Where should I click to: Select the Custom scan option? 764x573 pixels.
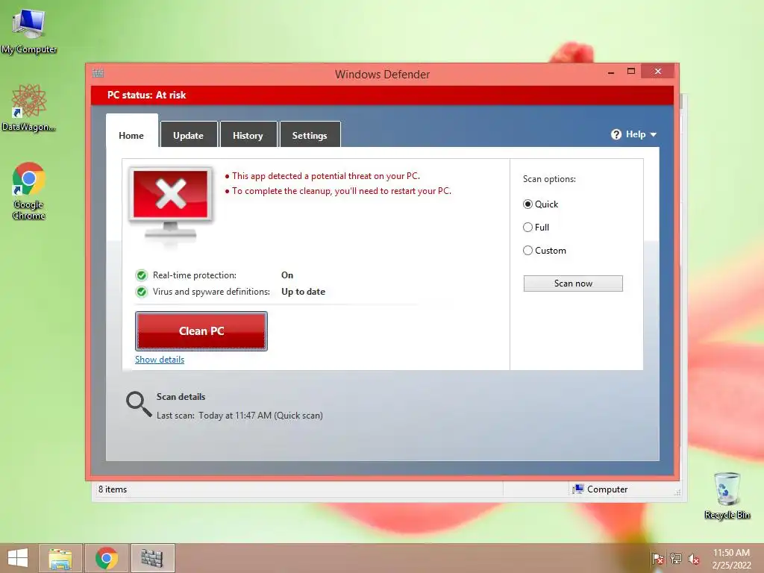click(x=527, y=251)
